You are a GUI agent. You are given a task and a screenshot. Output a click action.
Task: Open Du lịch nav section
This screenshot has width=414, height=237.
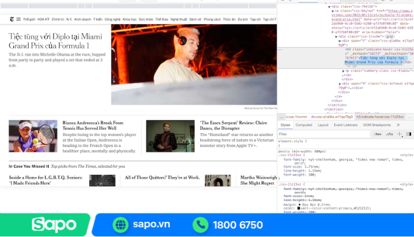[x=243, y=19]
